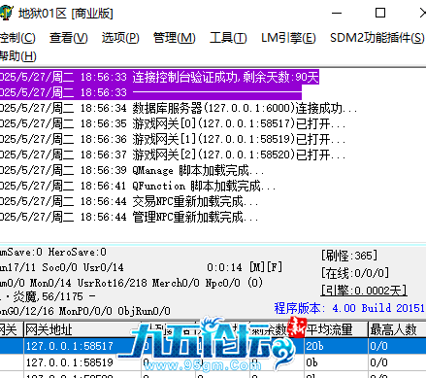This screenshot has width=426, height=378.
Task: Select log line 数据库服务器 连接成功
Action: coord(179,108)
